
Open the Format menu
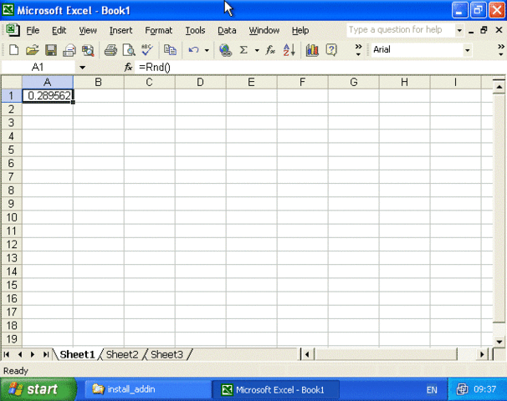158,30
